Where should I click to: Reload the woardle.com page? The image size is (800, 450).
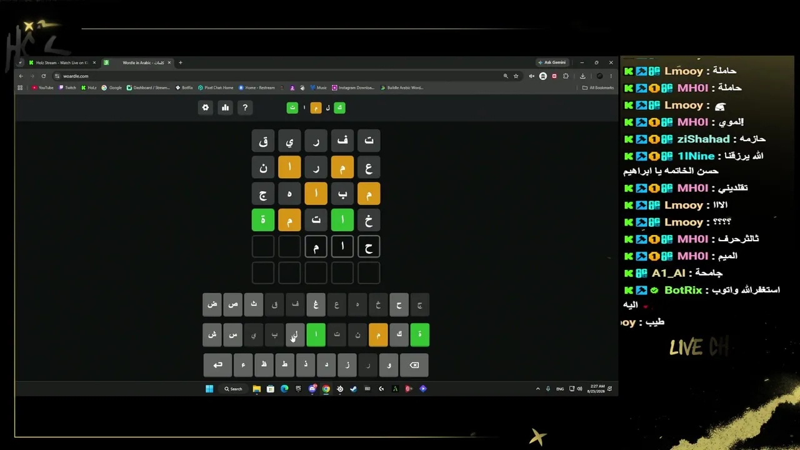tap(44, 76)
